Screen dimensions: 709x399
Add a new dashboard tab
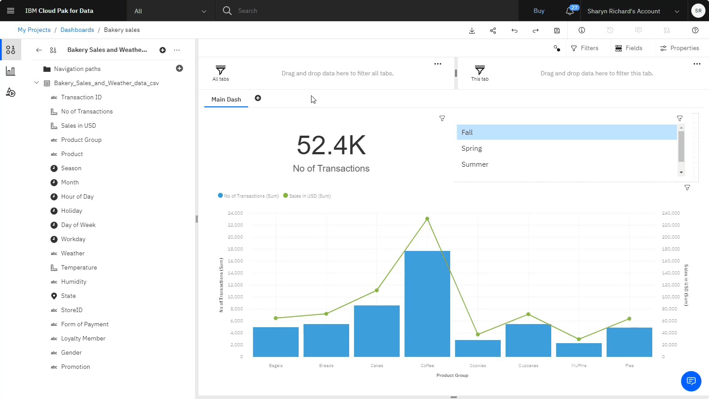pyautogui.click(x=258, y=98)
